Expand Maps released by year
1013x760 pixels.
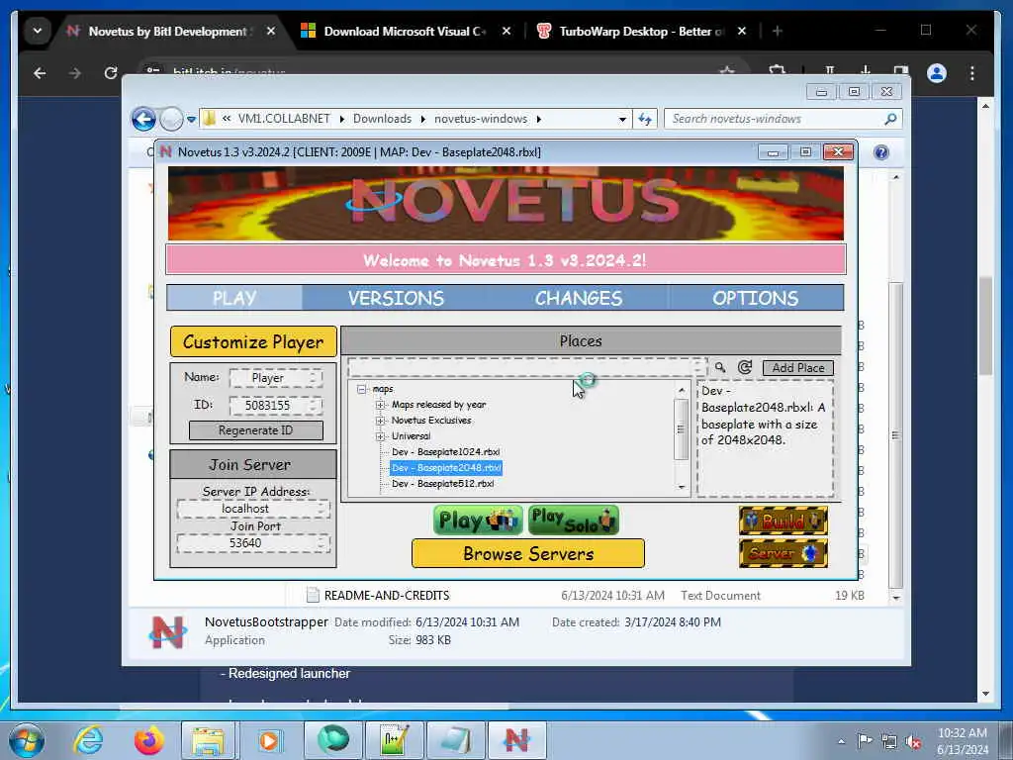coord(381,405)
